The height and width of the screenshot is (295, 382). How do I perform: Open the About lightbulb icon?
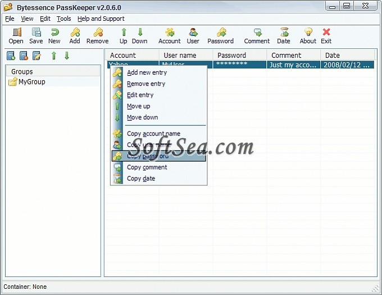pyautogui.click(x=308, y=36)
